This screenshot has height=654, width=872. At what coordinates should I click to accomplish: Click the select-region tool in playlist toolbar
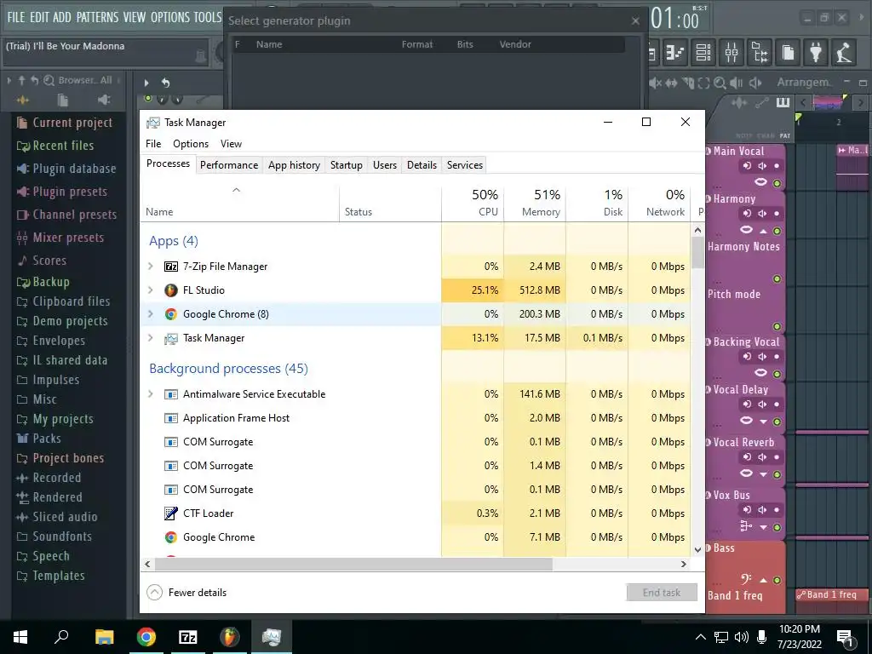(703, 83)
